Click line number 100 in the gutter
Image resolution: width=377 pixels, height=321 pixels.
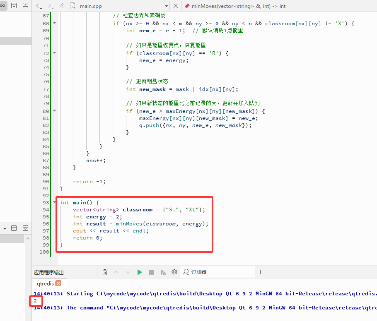44,252
